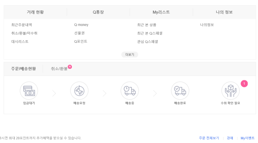This screenshot has width=258, height=143.
Task: Open the 입금대기 payment pending icon
Action: click(29, 91)
